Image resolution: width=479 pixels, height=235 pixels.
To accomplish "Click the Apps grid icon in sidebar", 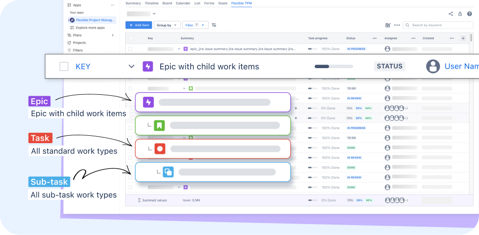I will [69, 5].
